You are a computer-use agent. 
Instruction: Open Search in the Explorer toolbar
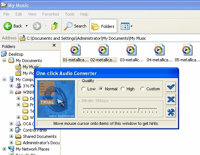(75, 26)
